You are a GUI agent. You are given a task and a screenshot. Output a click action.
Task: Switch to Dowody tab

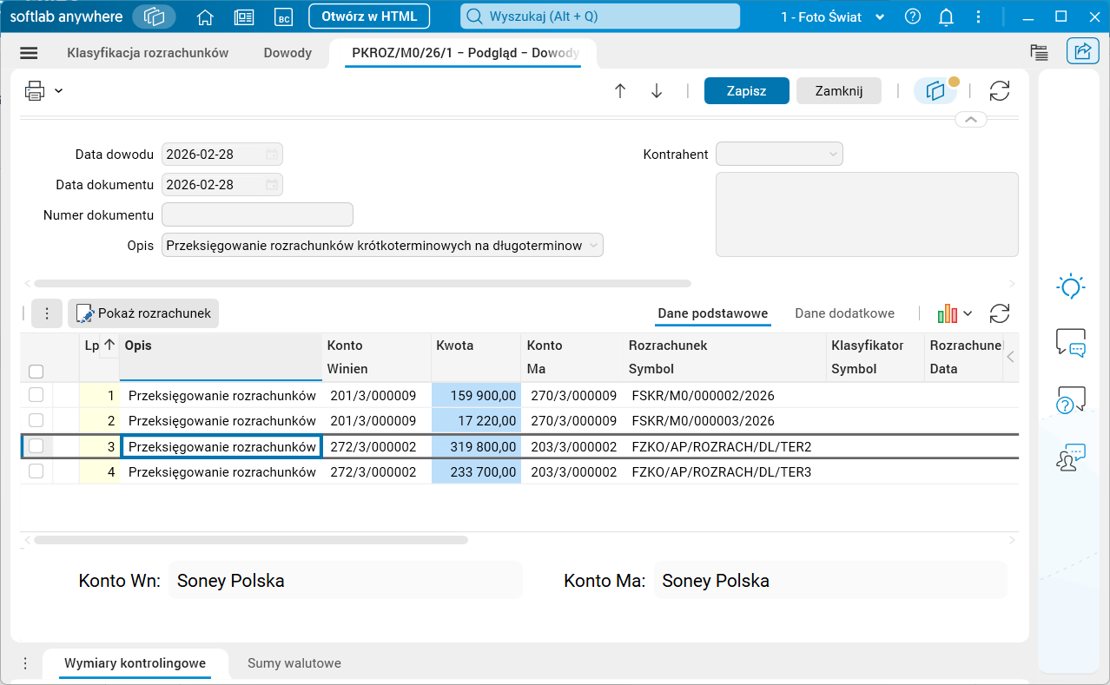pyautogui.click(x=287, y=53)
